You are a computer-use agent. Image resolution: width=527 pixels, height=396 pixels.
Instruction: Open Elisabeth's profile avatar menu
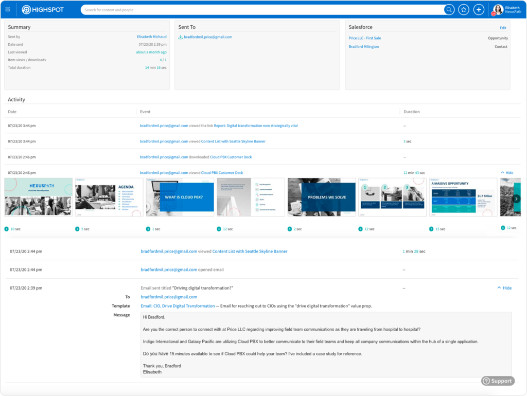[498, 10]
